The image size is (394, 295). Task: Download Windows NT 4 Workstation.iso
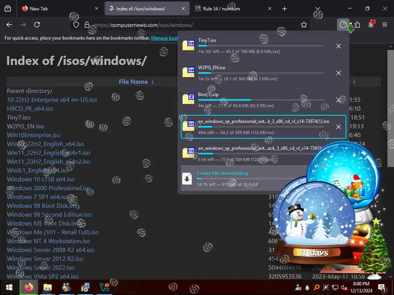(x=48, y=241)
